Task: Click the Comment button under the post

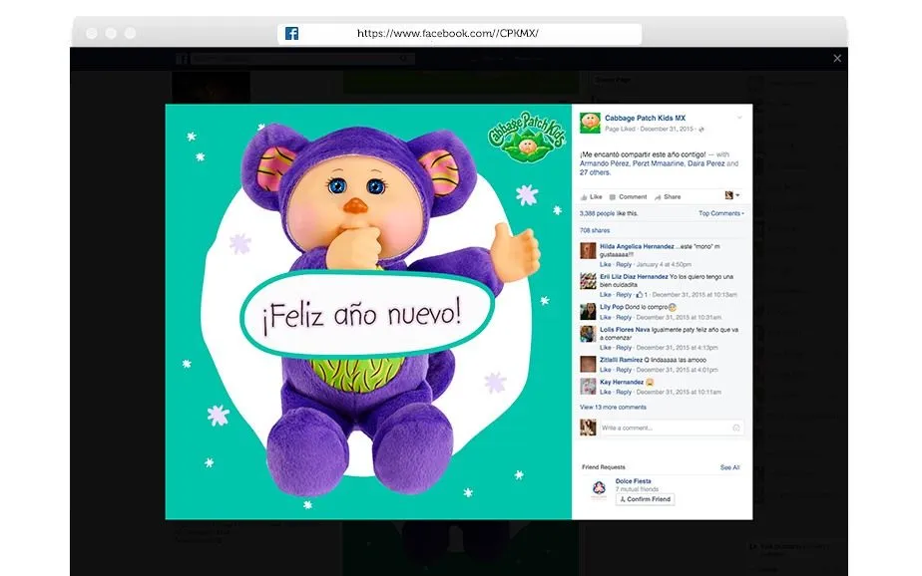Action: 628,197
